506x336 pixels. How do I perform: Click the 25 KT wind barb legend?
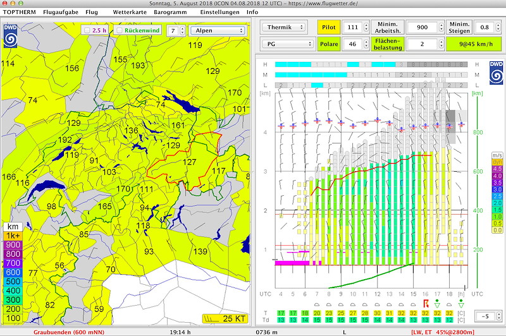225,318
